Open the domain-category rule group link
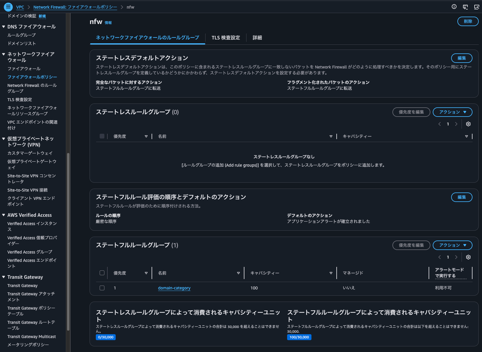This screenshot has width=482, height=352. 174,288
